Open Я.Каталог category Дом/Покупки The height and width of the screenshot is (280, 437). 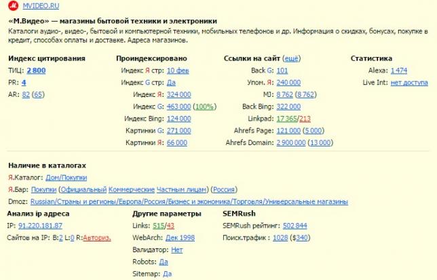pos(66,178)
